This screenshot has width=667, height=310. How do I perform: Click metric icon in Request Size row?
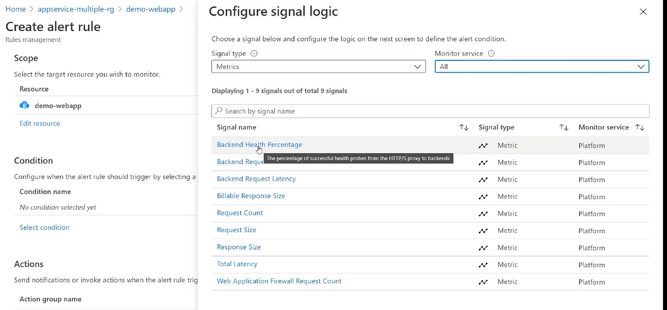click(483, 231)
